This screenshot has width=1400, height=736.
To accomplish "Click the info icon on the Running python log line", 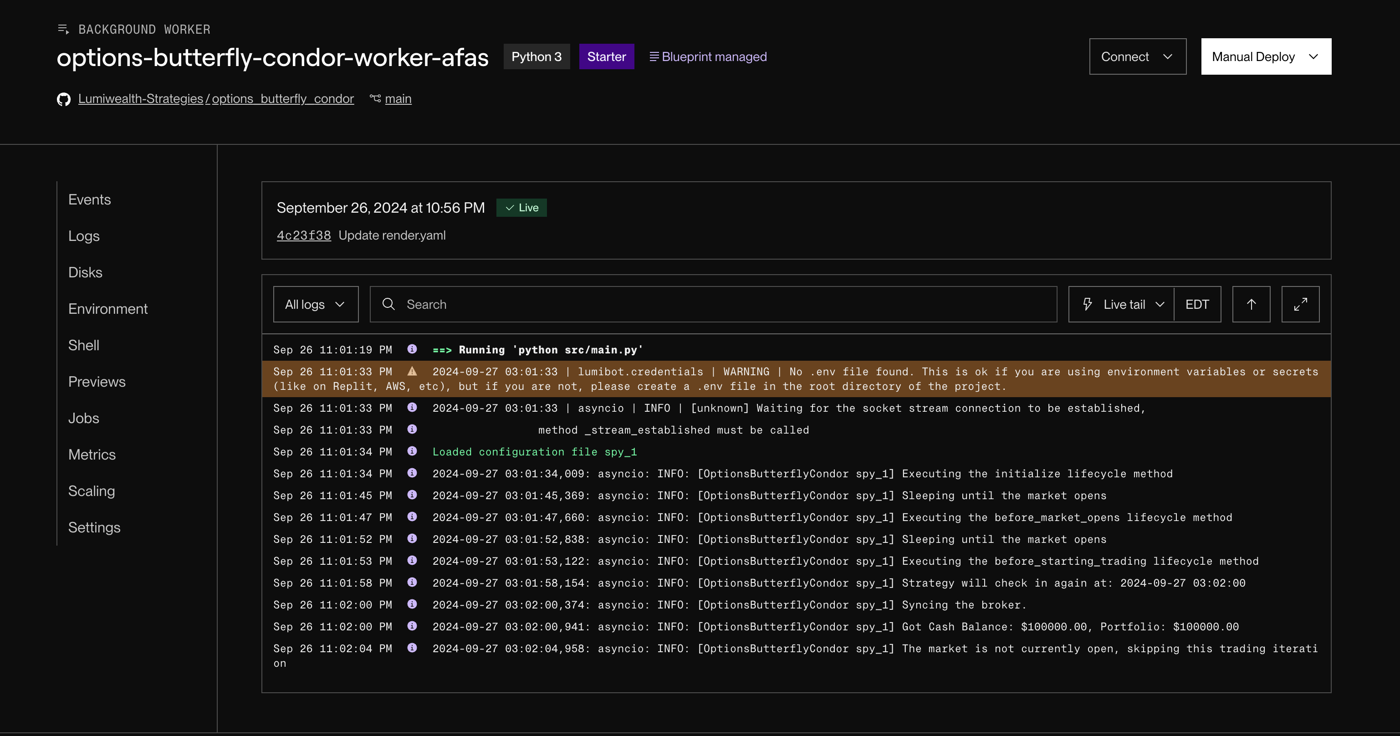I will tap(412, 349).
